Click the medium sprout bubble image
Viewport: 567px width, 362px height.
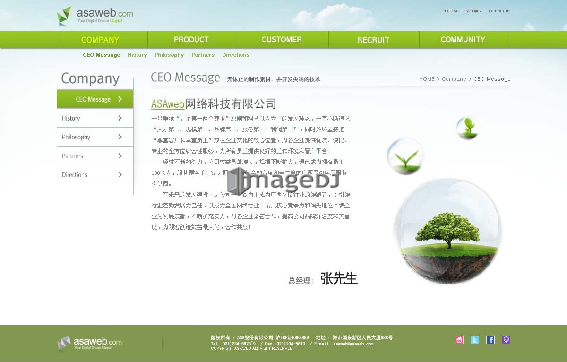(405, 156)
